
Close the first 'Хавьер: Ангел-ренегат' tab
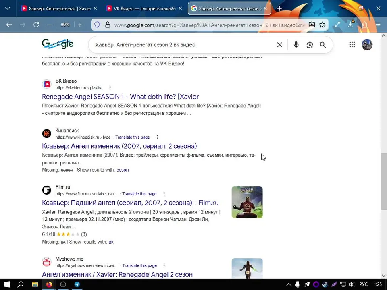coord(95,8)
